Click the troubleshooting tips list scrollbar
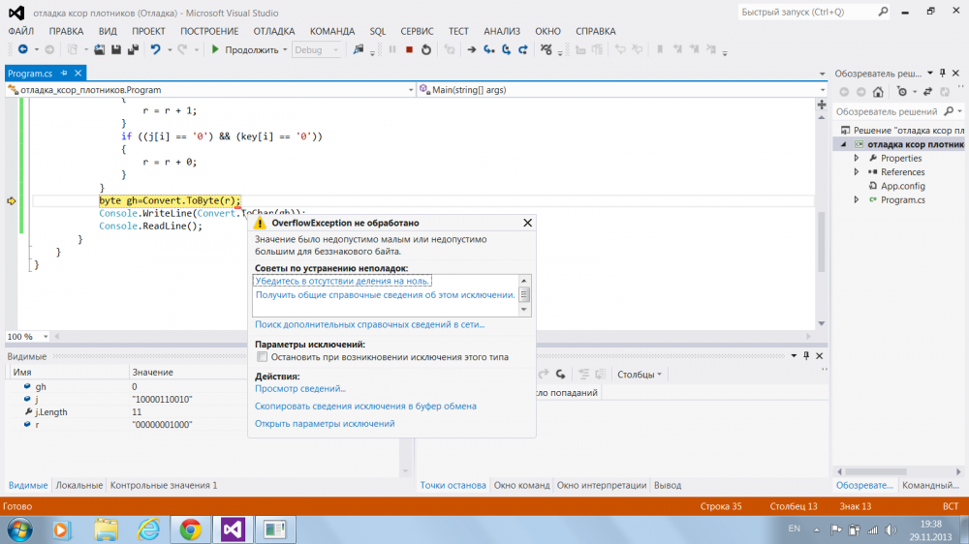This screenshot has width=969, height=544. (524, 295)
